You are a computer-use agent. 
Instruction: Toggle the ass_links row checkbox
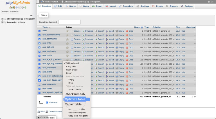[x=39, y=43]
